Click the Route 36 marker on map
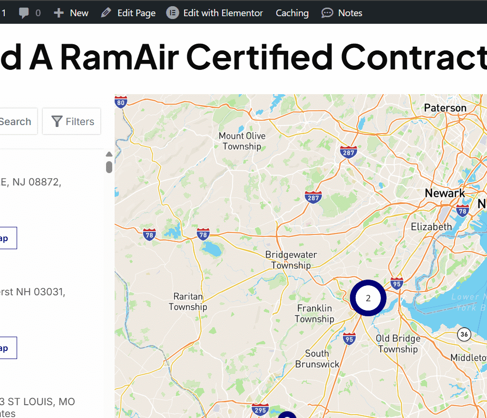This screenshot has width=487, height=418. pos(464,335)
